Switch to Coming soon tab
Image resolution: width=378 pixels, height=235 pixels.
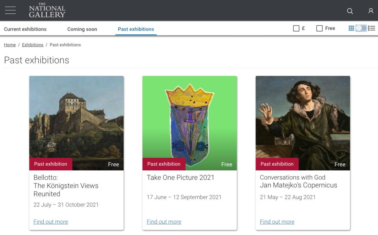[x=82, y=29]
